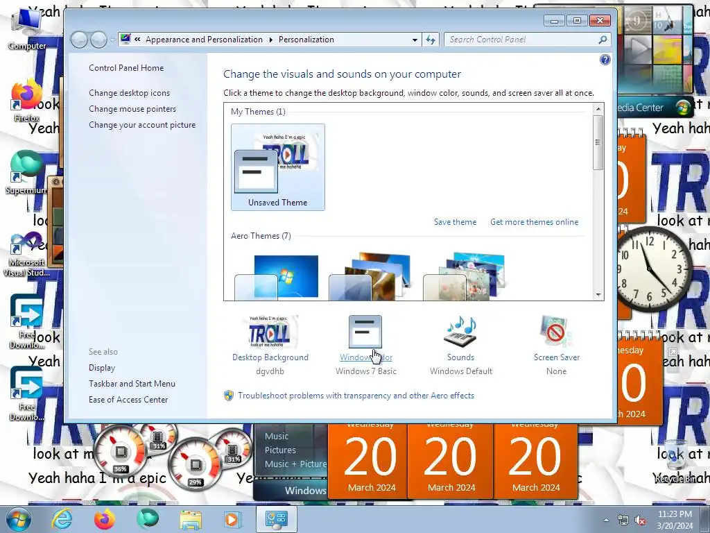The height and width of the screenshot is (533, 710).
Task: Open the Computer desktop icon
Action: pos(27,28)
